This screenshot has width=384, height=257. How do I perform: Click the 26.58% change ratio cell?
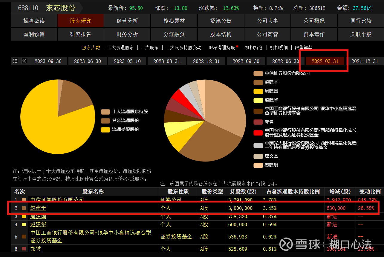pyautogui.click(x=366, y=208)
